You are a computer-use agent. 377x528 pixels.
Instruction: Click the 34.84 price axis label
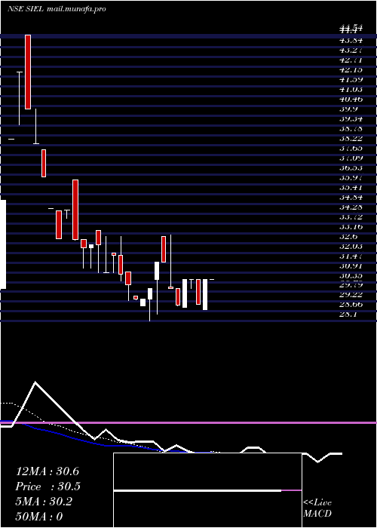pyautogui.click(x=351, y=197)
